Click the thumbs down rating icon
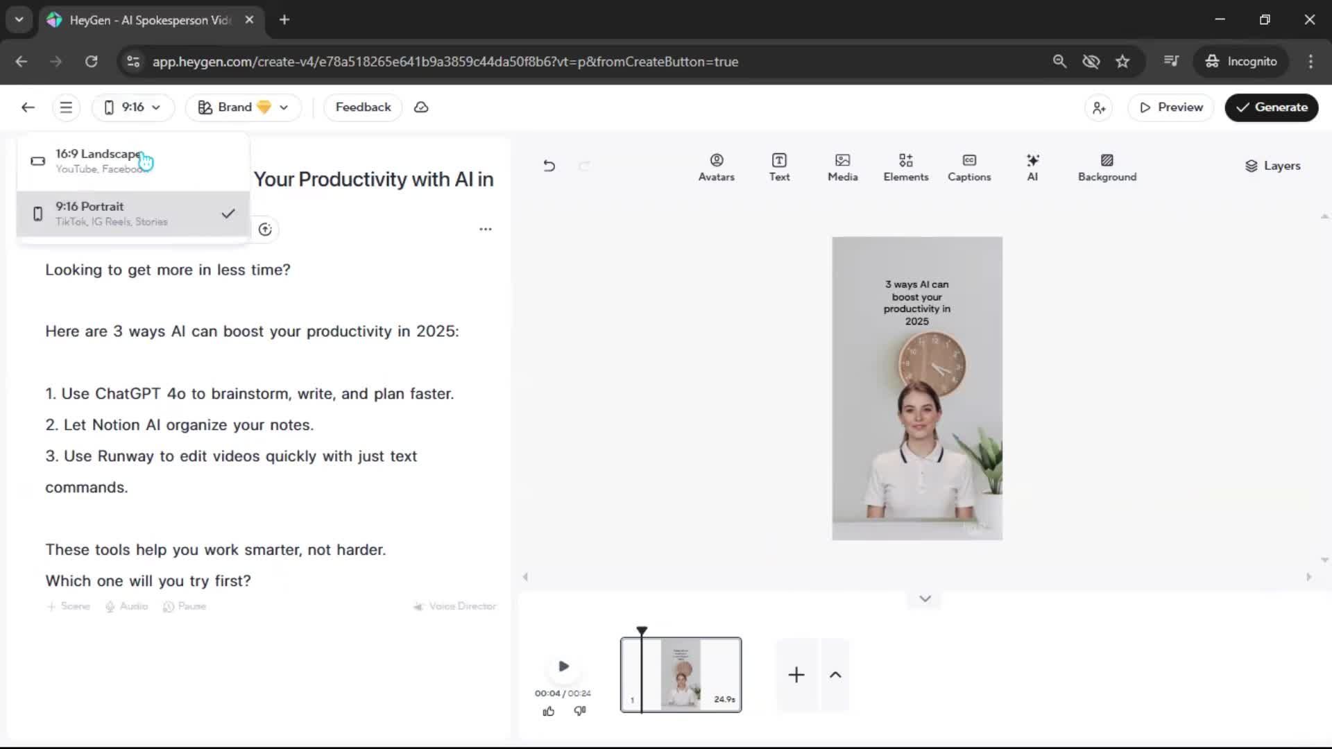 click(x=580, y=711)
